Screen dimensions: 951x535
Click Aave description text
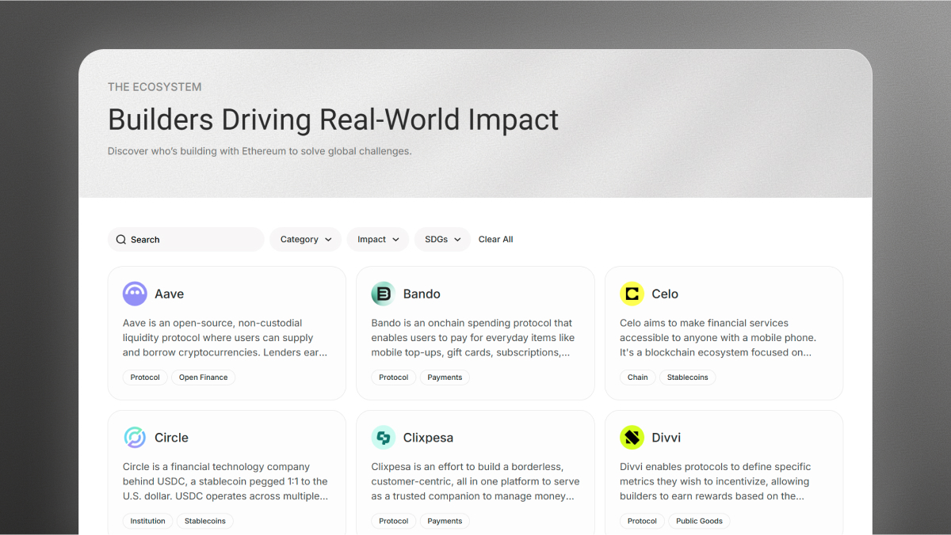[x=225, y=338]
